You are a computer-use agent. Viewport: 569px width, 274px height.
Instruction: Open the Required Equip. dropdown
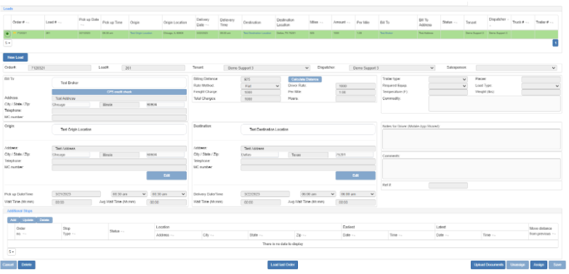click(448, 86)
